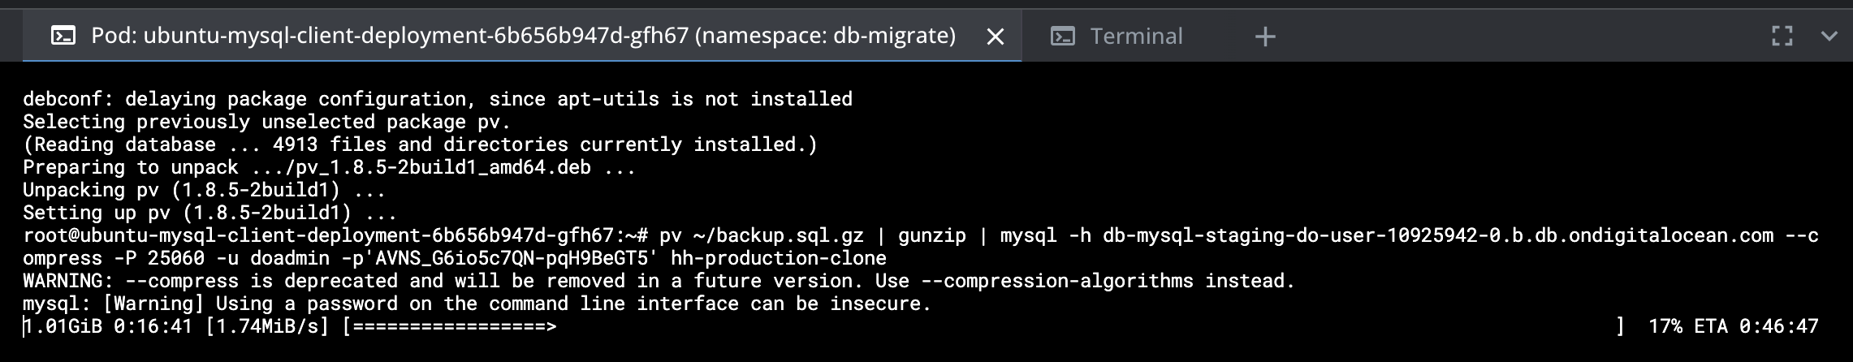
Task: Click the terminal icon on the Pod tab
Action: point(63,36)
